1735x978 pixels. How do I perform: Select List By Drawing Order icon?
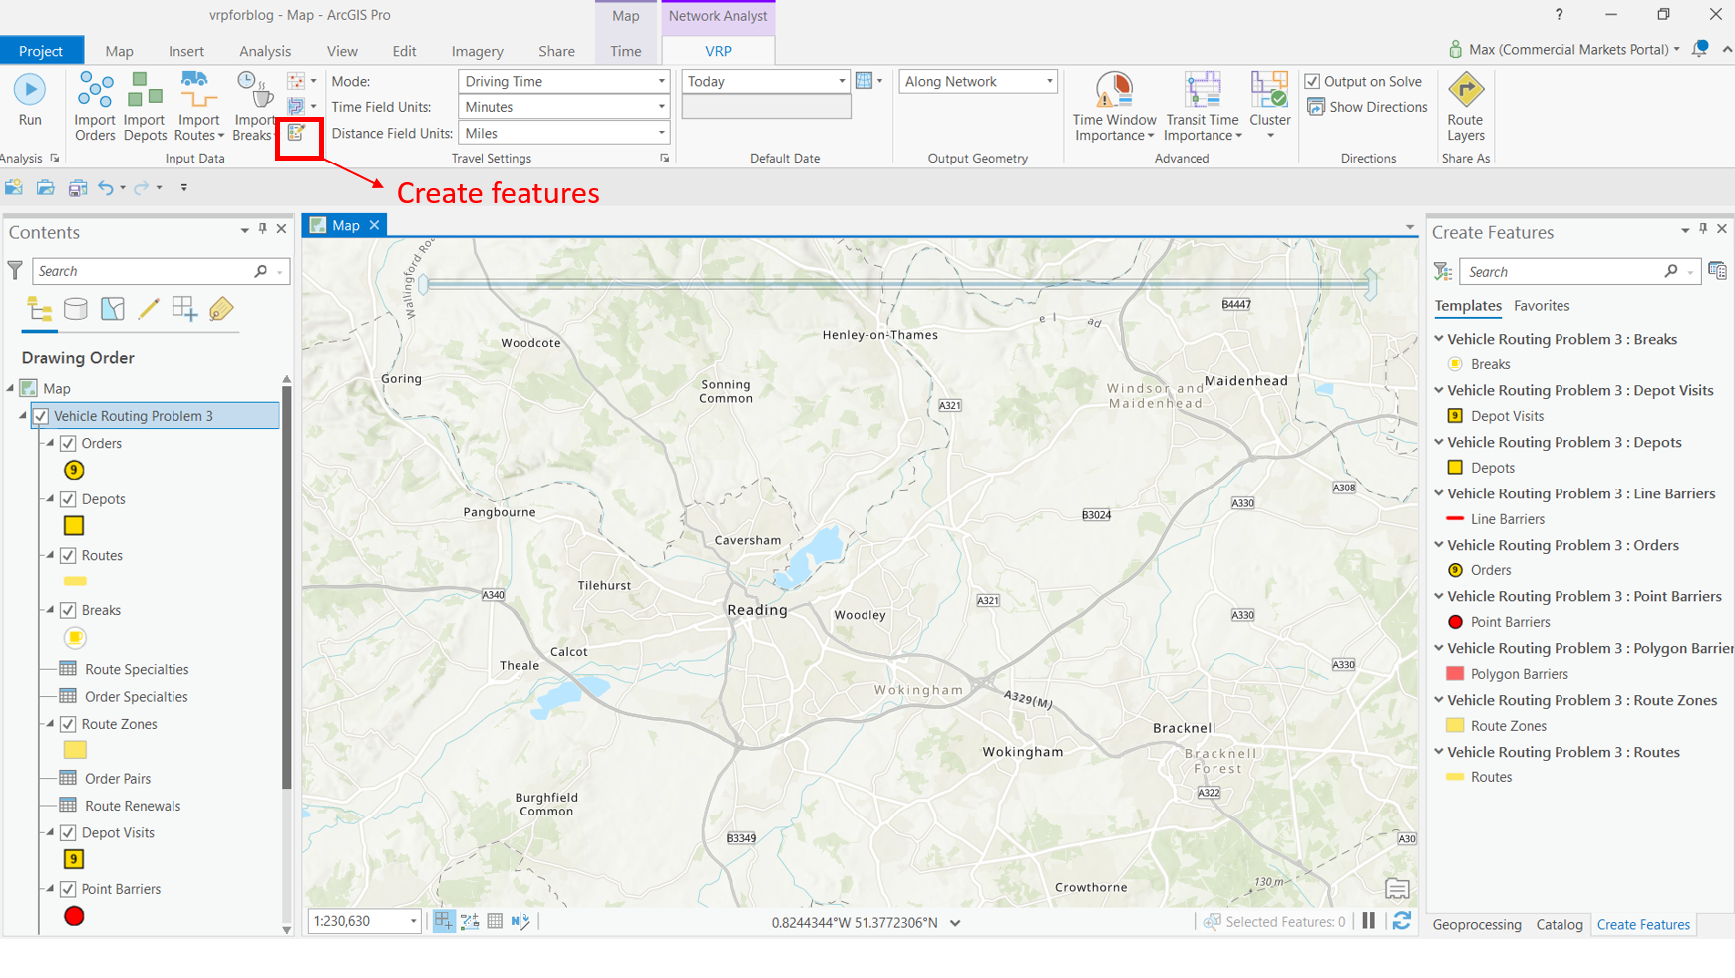(40, 309)
